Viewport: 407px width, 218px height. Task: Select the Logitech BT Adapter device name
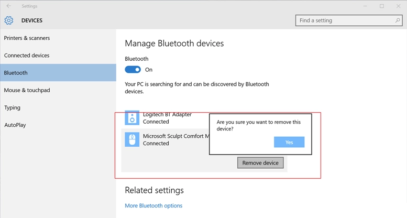(167, 114)
